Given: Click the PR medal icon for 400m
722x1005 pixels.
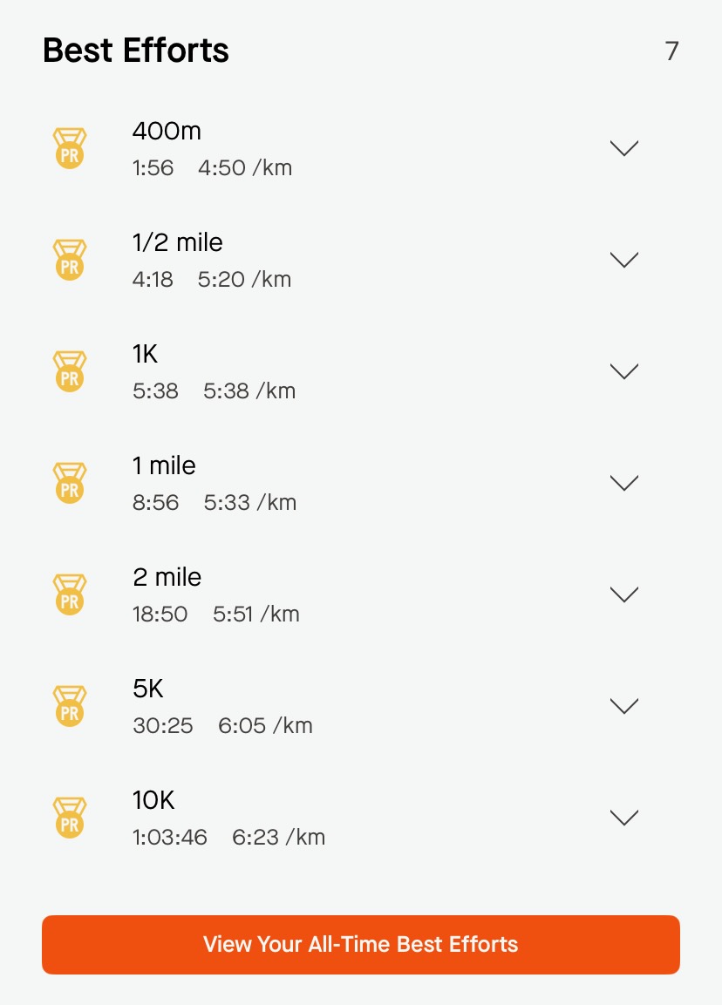Looking at the screenshot, I should (x=69, y=148).
